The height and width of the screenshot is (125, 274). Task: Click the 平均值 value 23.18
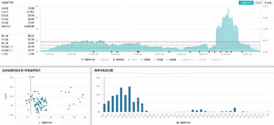[31, 39]
